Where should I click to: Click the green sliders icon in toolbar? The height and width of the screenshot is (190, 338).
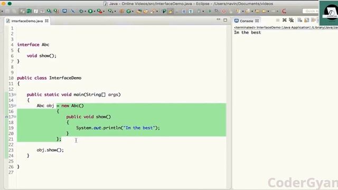coord(29,11)
